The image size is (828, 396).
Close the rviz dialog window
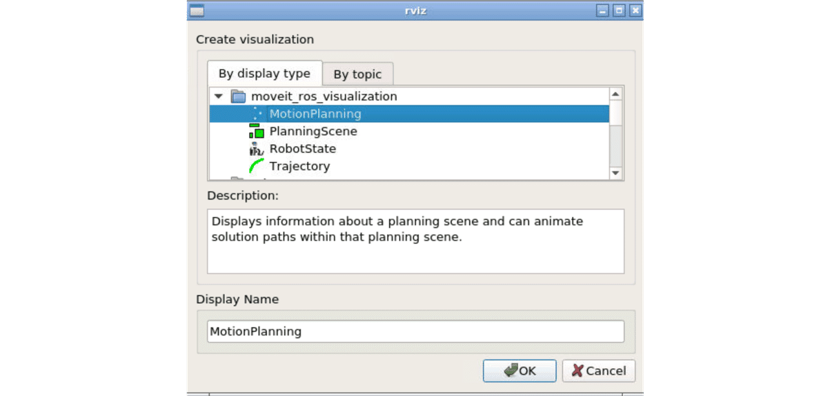[635, 10]
